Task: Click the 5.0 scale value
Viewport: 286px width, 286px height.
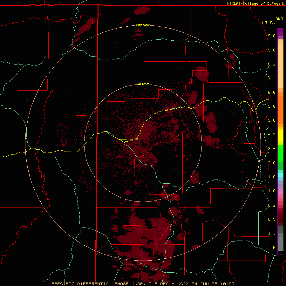Action: [x=272, y=120]
